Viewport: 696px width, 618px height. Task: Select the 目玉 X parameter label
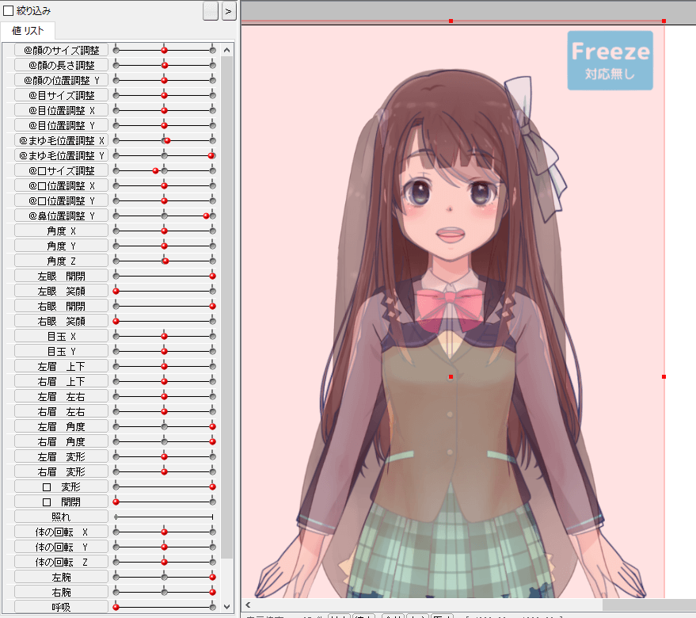[x=61, y=336]
